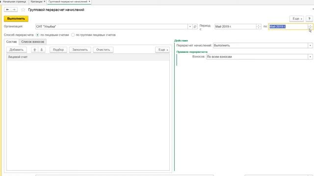
Task: Click the Добавить button
Action: point(16,50)
